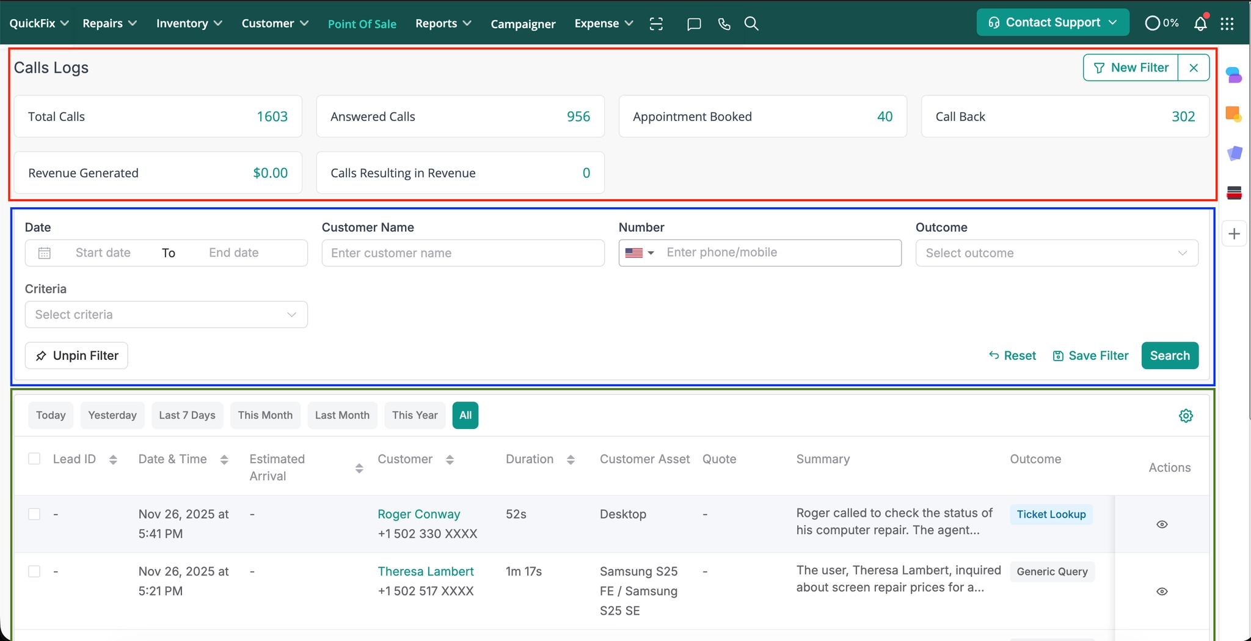1251x641 pixels.
Task: Click the Enter customer name field
Action: tap(462, 253)
